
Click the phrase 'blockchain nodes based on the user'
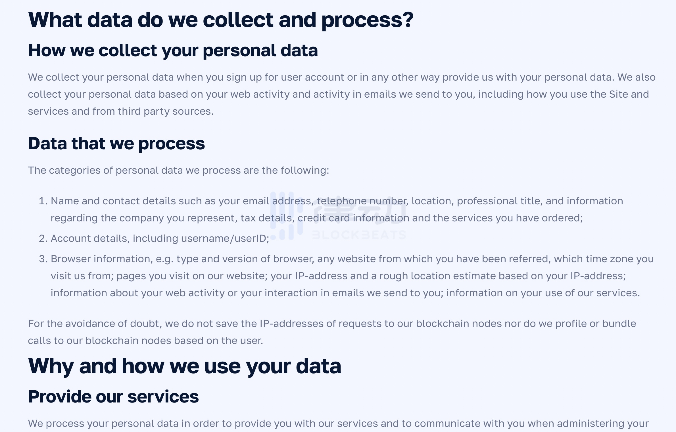pos(174,341)
